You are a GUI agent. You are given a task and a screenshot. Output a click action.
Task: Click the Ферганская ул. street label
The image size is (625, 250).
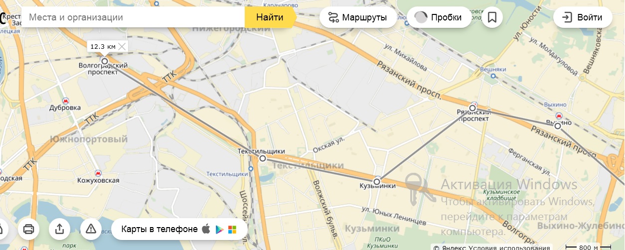[x=529, y=162]
